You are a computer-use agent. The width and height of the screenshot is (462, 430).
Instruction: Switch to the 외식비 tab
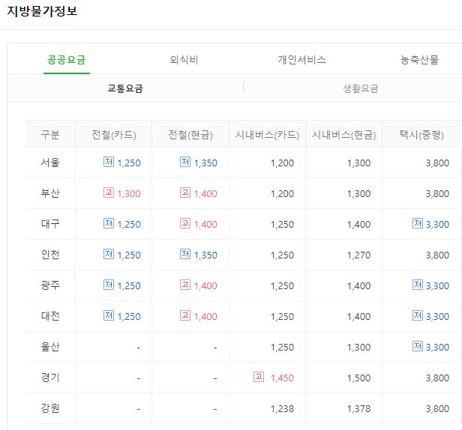184,60
